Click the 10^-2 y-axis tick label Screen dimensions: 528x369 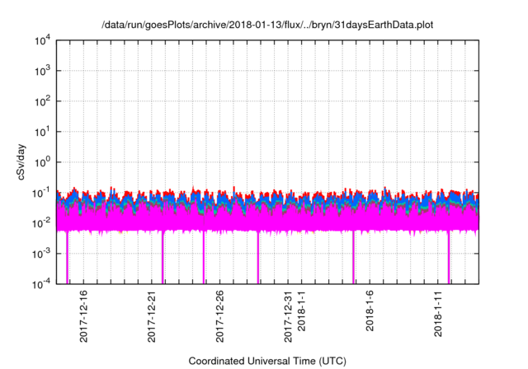click(x=41, y=223)
